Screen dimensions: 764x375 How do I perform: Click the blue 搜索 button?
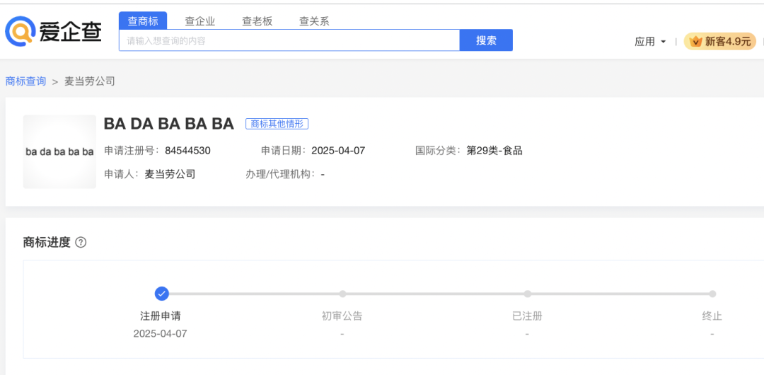(486, 40)
